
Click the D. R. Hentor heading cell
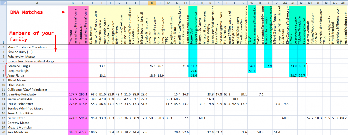click(93, 25)
